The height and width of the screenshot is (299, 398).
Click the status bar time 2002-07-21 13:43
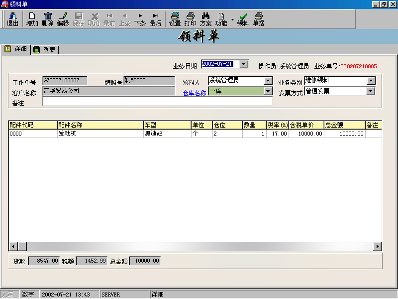[69, 295]
